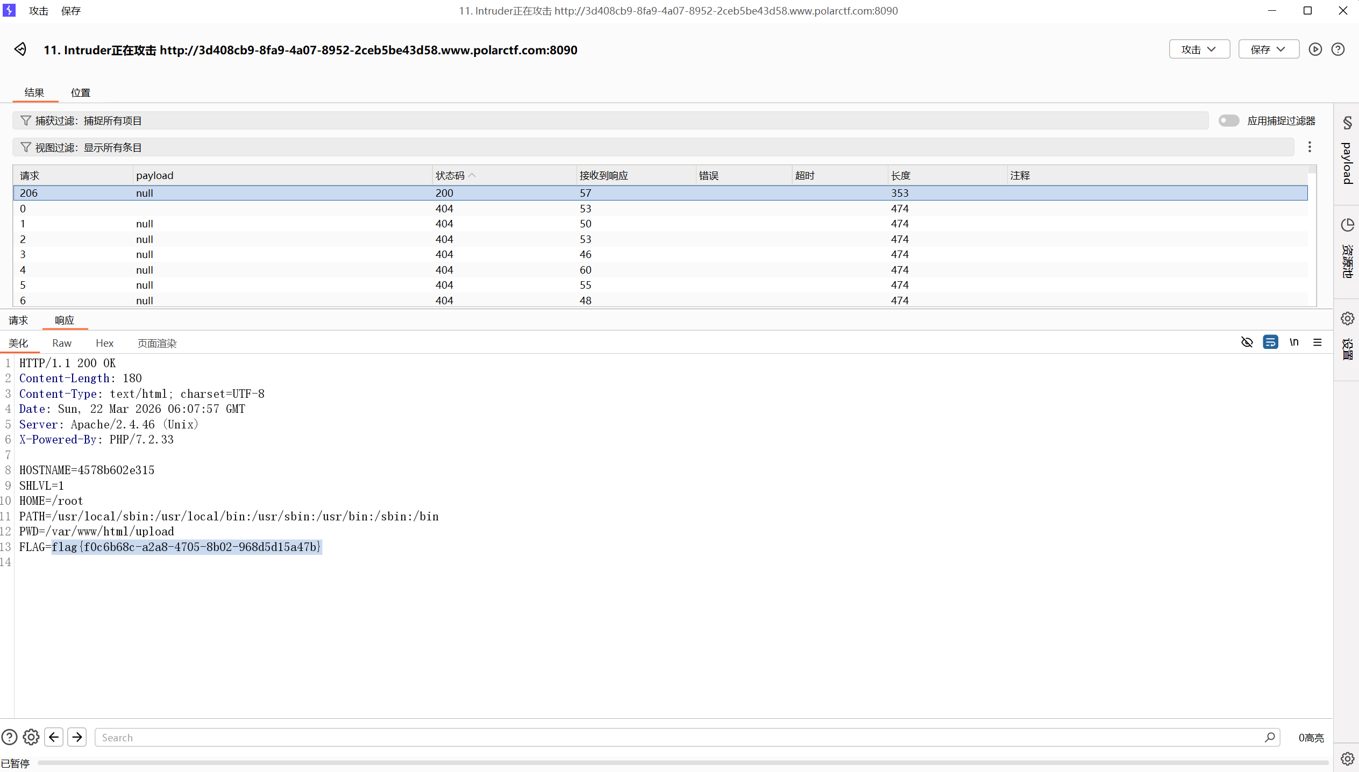Open the help question mark icon at top right

1337,49
